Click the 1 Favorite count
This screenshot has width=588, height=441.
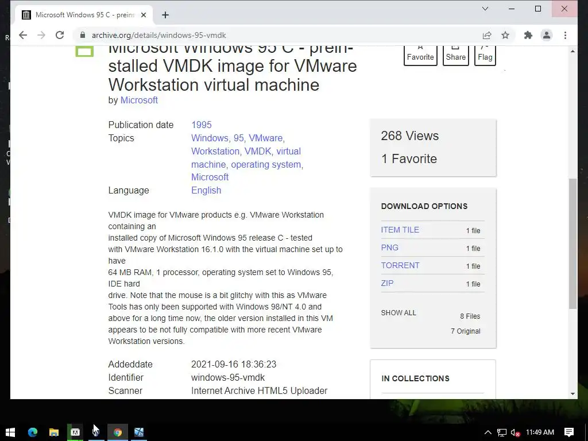click(409, 158)
